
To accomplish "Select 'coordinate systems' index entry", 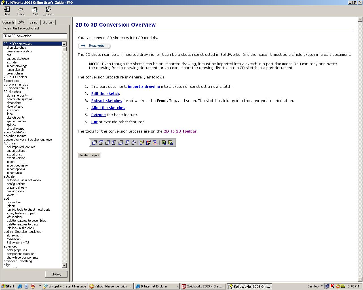I will tap(19, 99).
